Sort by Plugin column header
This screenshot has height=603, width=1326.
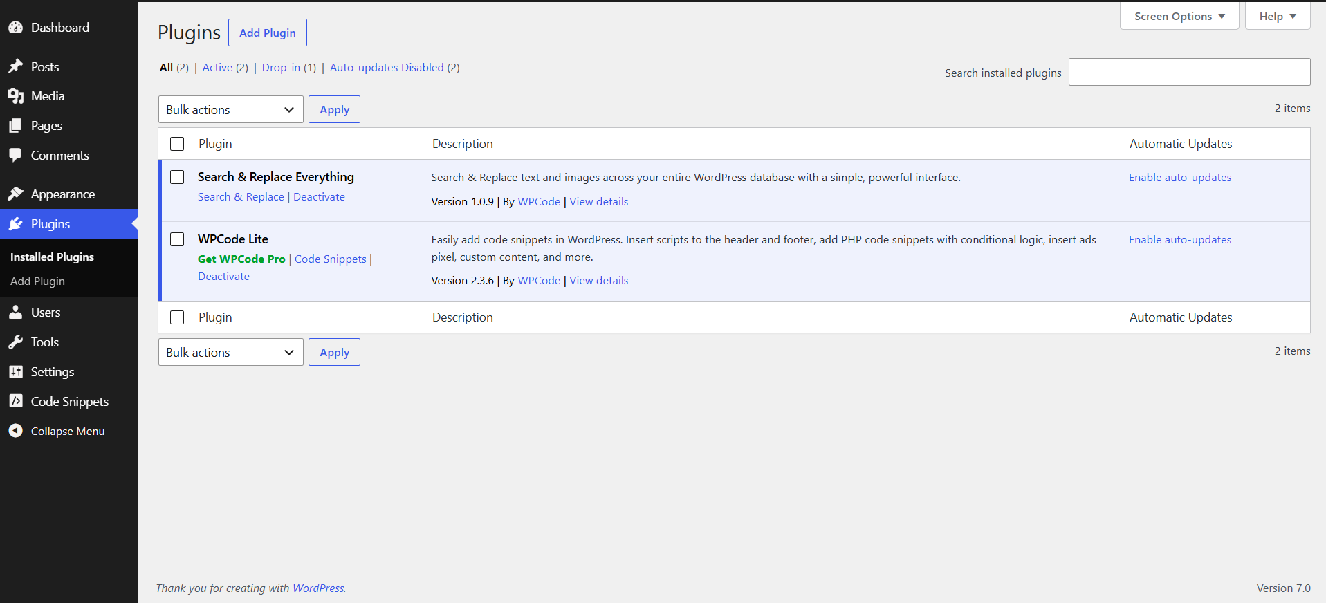tap(215, 144)
